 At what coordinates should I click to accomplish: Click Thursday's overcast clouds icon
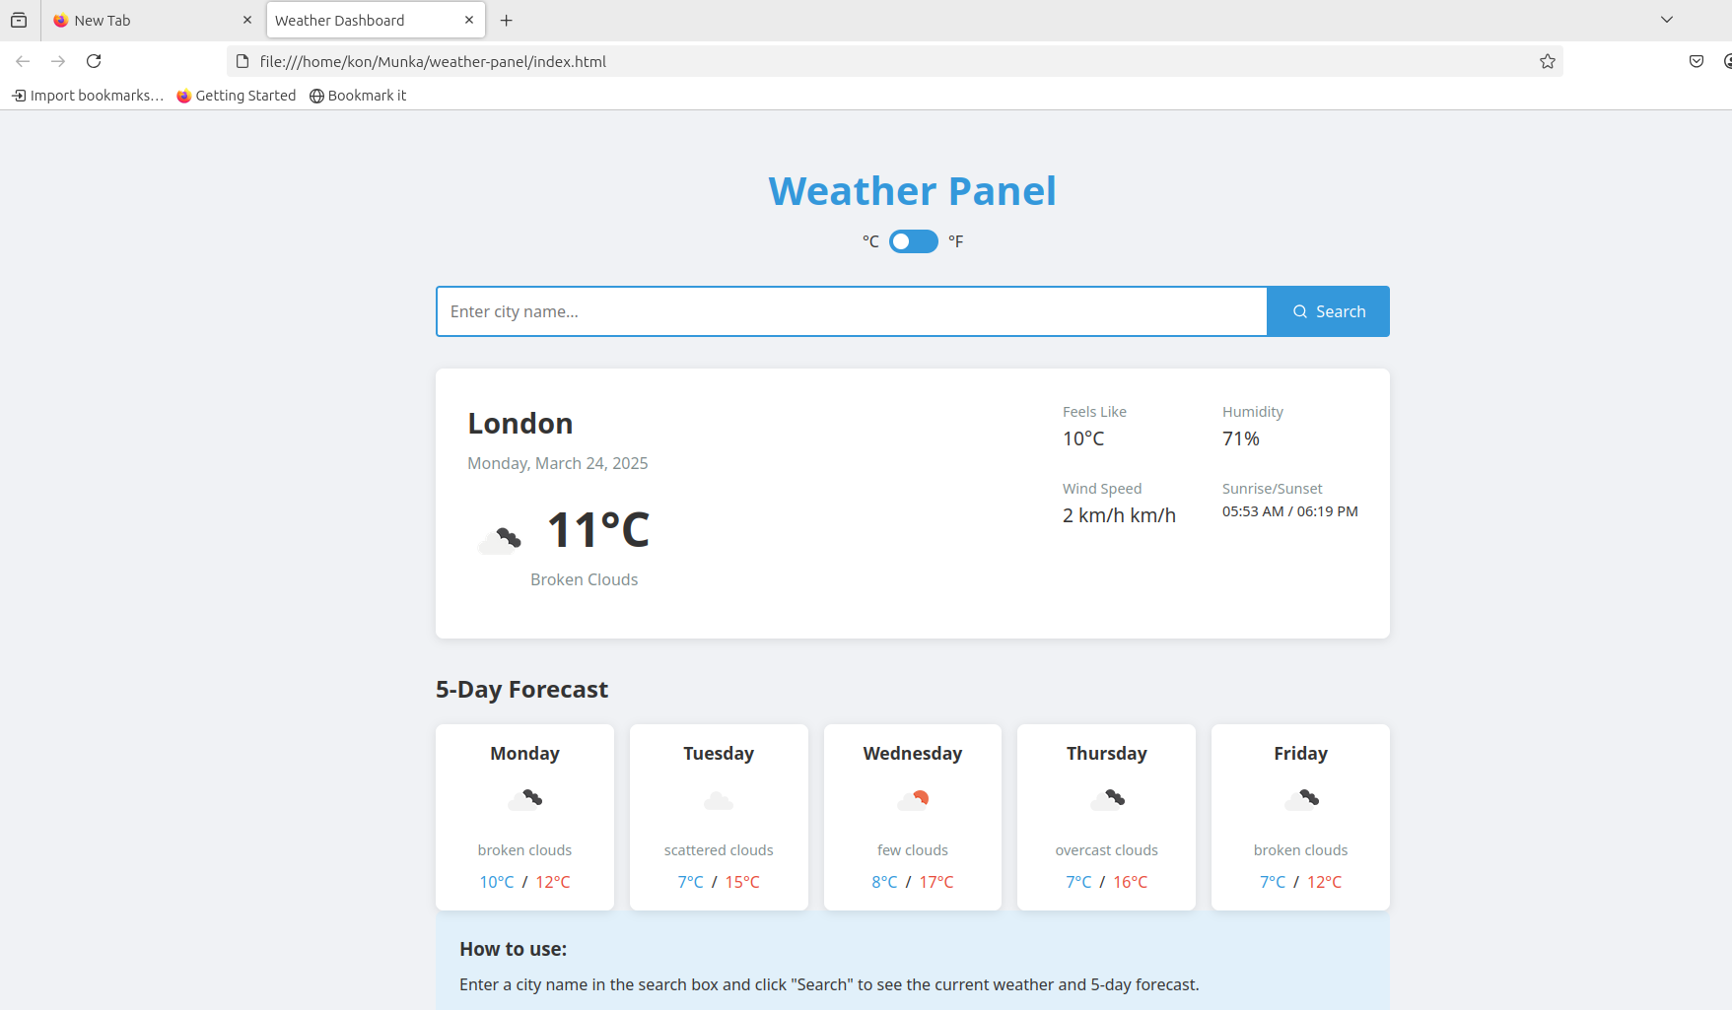[x=1106, y=799]
